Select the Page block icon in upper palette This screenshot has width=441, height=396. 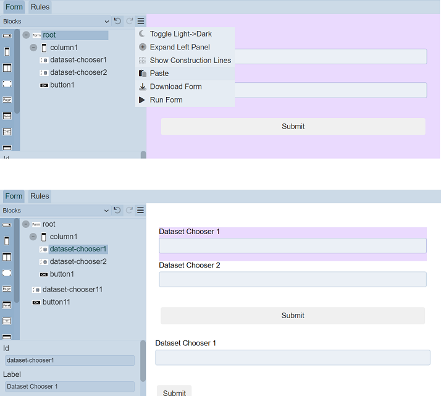coord(7,99)
